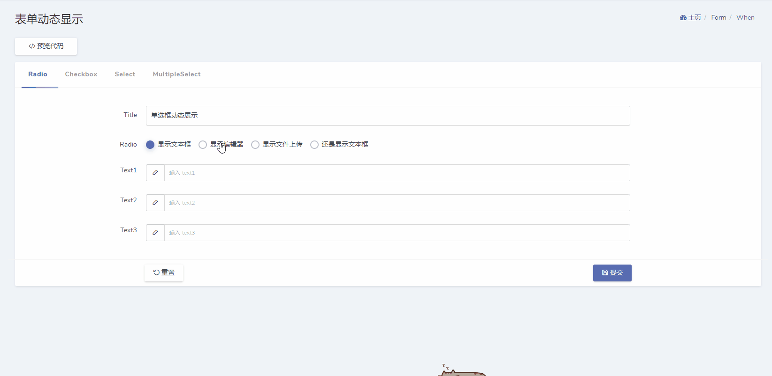Click the 提交 submit button
Screen dimensions: 772x376
click(x=612, y=273)
